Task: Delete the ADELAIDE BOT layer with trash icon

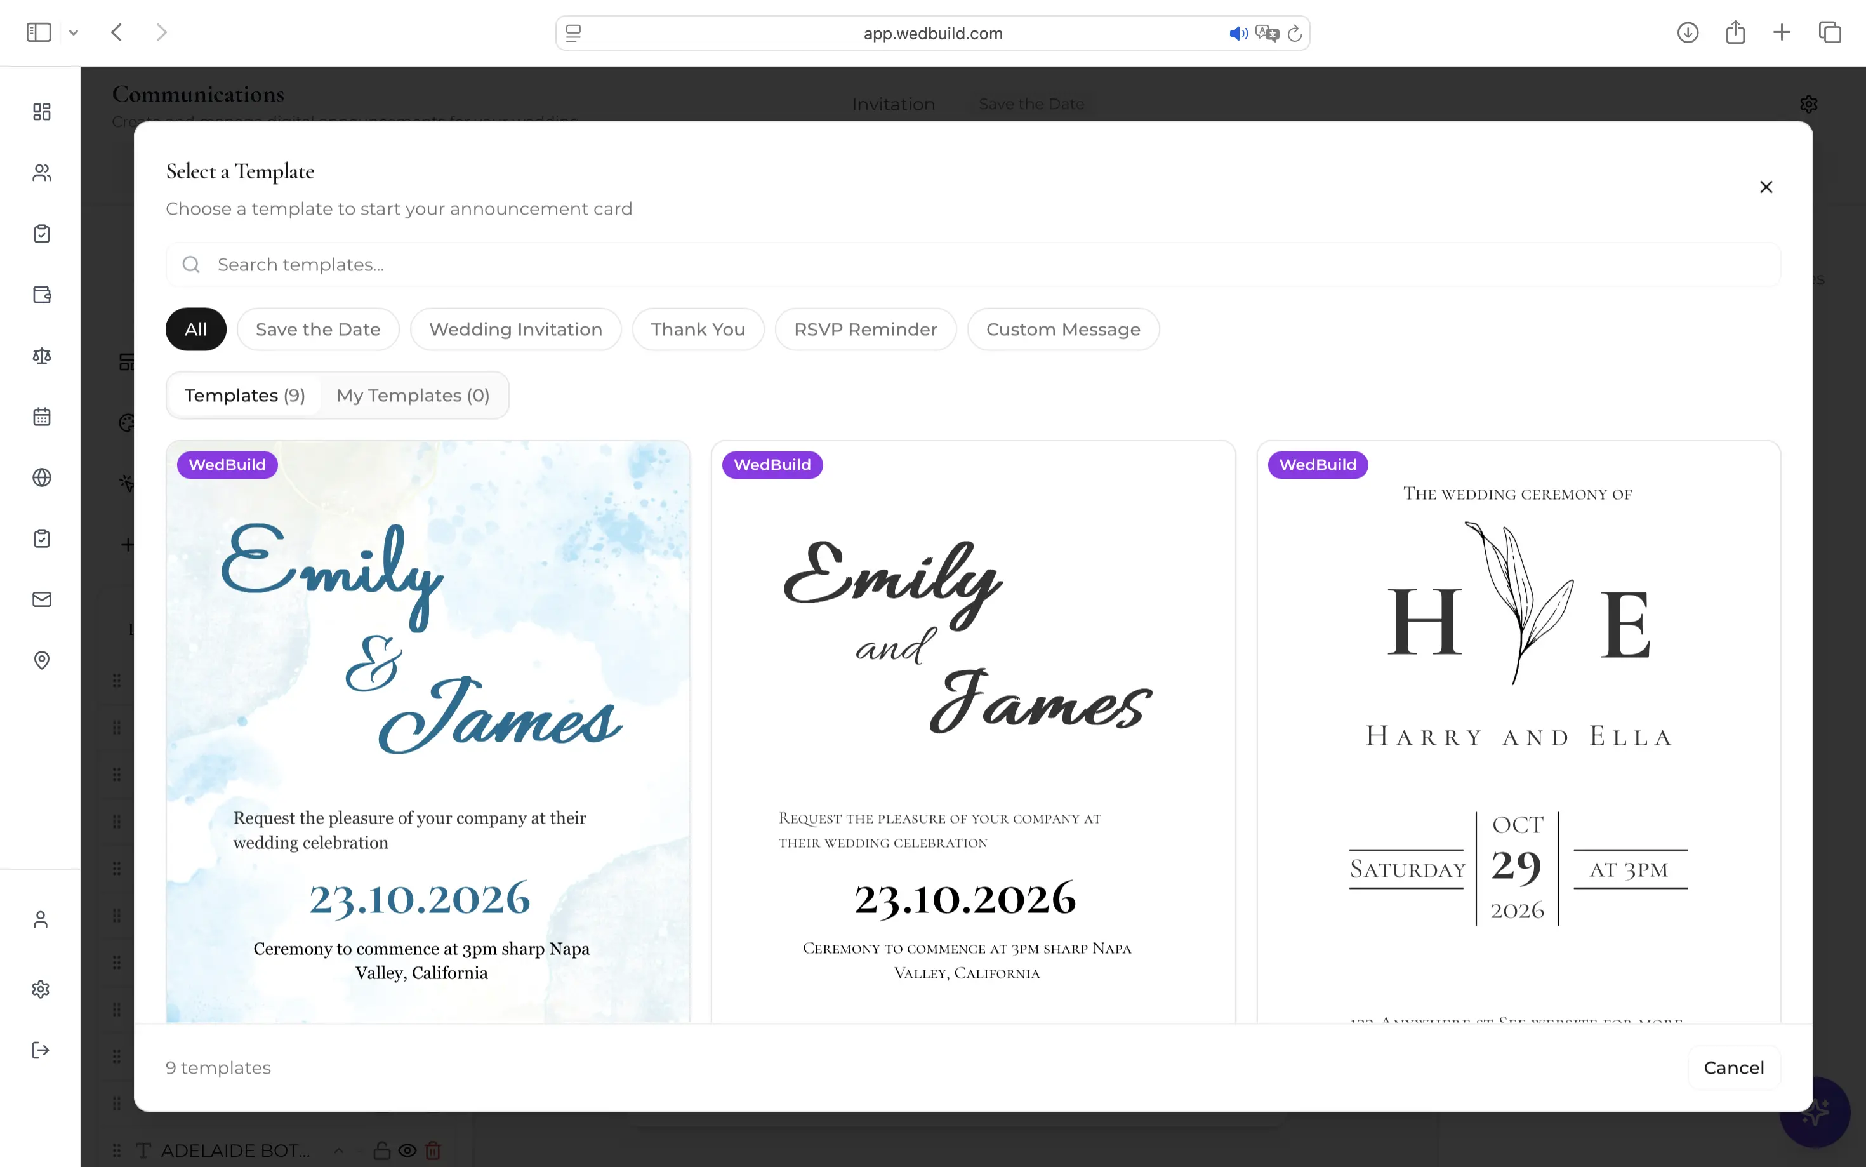Action: click(x=433, y=1150)
